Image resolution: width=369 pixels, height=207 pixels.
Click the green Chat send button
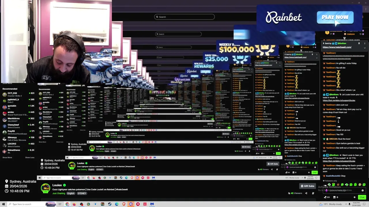tap(362, 197)
